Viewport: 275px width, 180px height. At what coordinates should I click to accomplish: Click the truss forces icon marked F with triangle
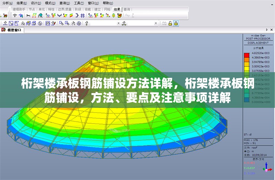coord(48,15)
